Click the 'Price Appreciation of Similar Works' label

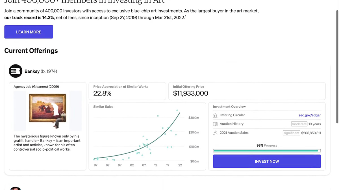coord(121,87)
